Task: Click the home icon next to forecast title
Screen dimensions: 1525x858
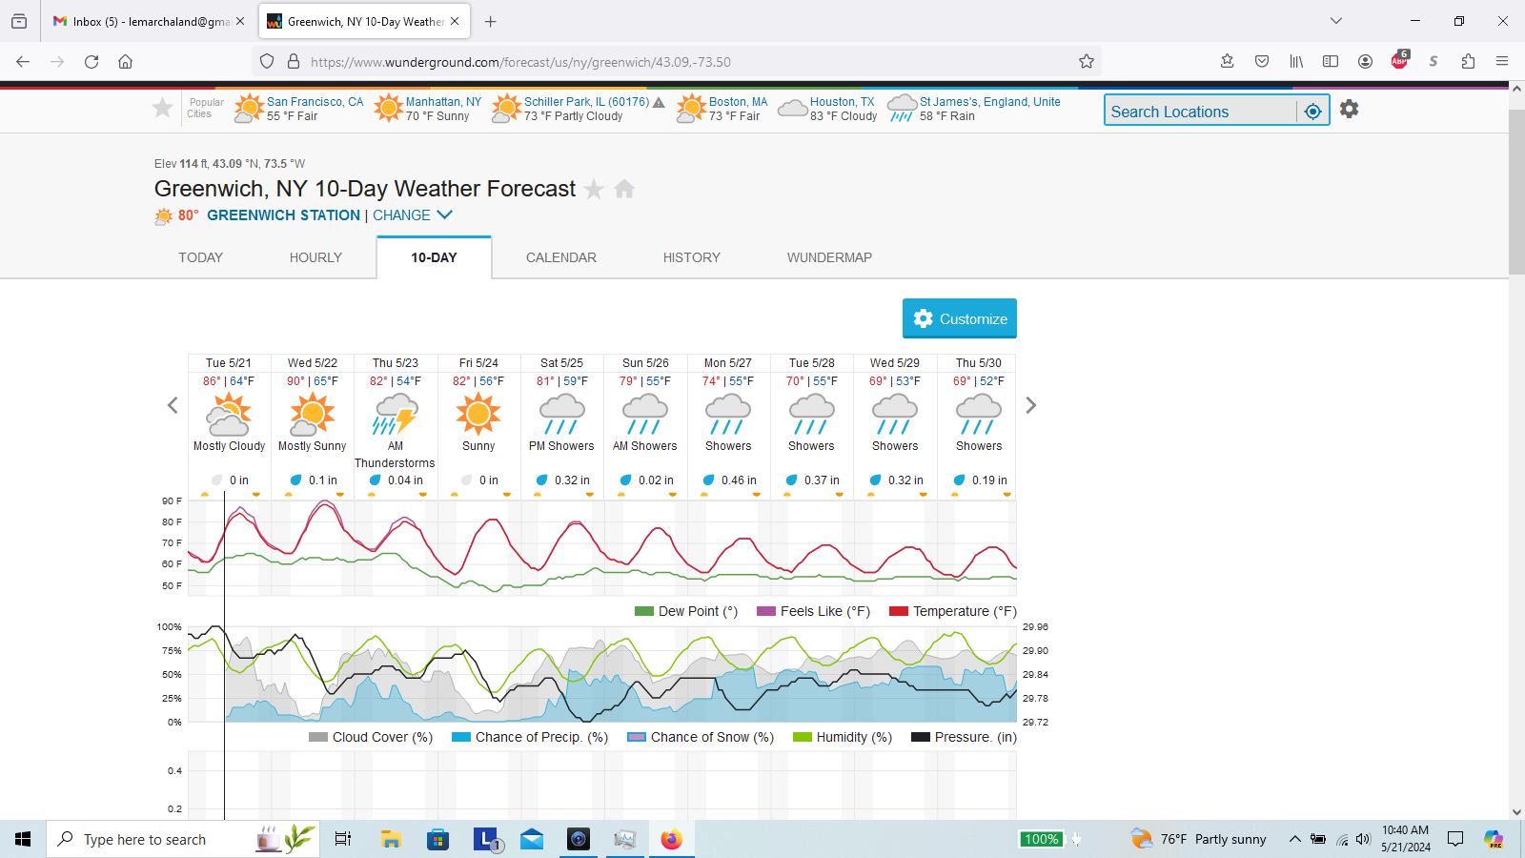Action: tap(624, 189)
